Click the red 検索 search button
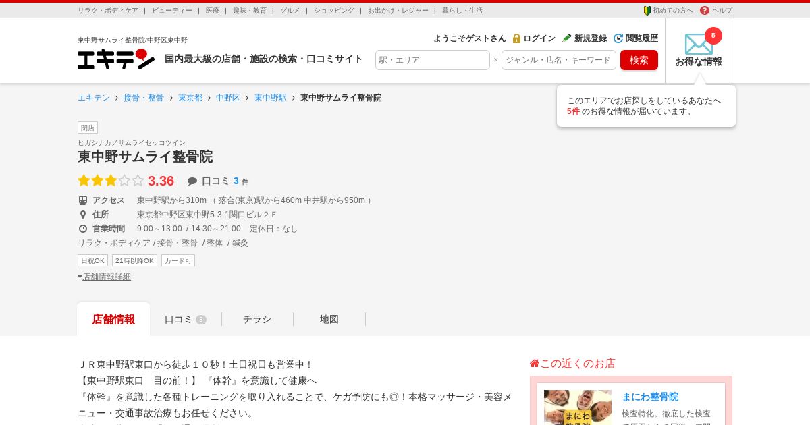The width and height of the screenshot is (810, 425). click(x=639, y=60)
